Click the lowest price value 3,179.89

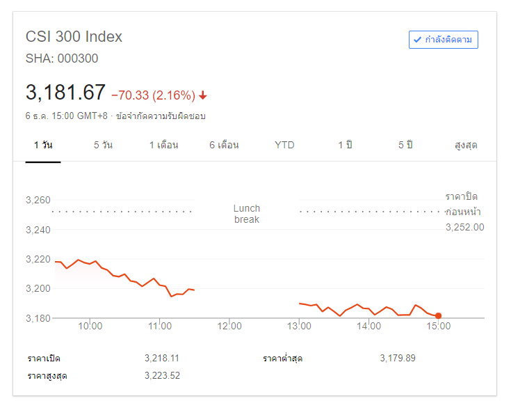(x=398, y=358)
